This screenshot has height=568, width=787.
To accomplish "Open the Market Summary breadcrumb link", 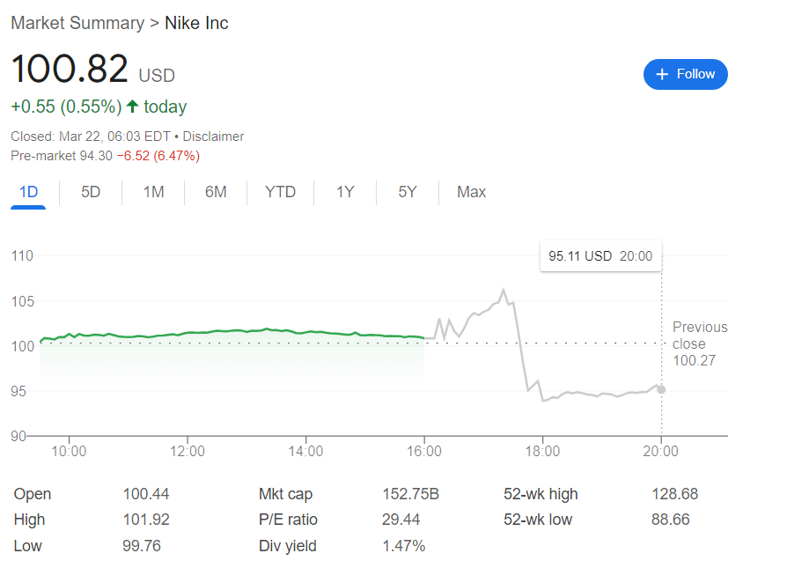I will (x=77, y=23).
